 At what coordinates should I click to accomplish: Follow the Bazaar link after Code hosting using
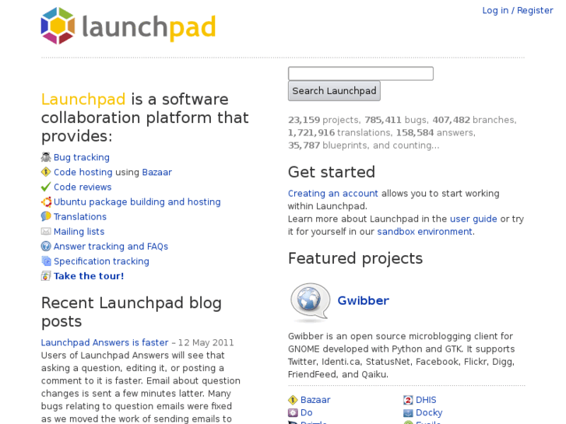(x=157, y=172)
